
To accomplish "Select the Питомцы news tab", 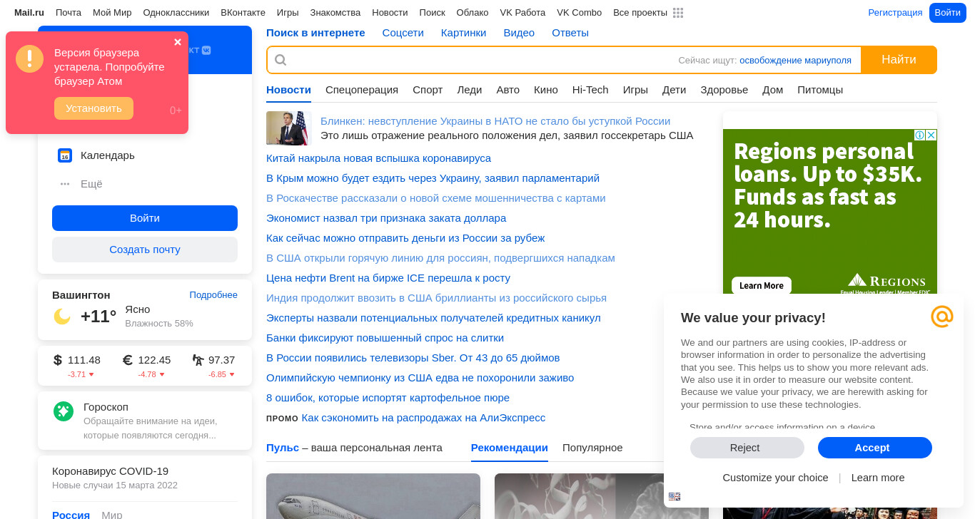I will 820,90.
